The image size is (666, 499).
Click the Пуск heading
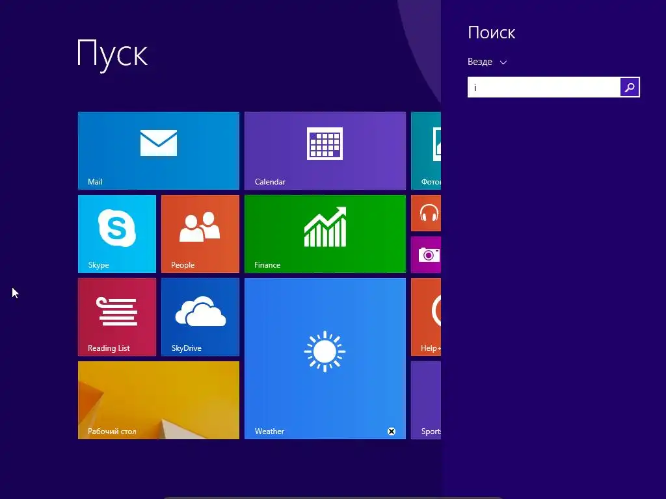pyautogui.click(x=112, y=54)
